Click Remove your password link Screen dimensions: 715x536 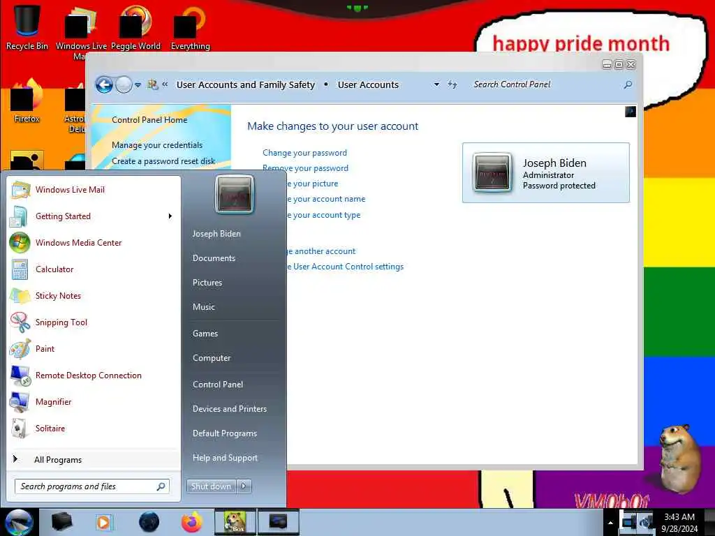305,168
